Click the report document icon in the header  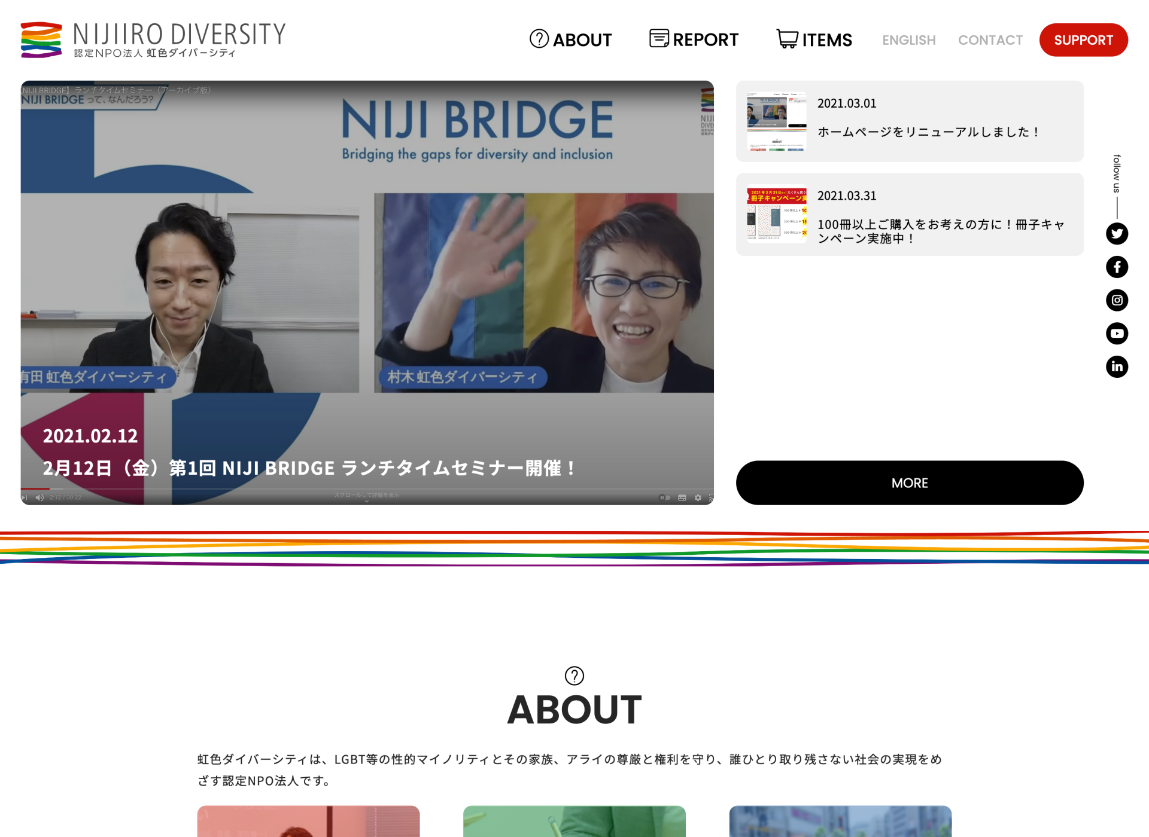(x=659, y=38)
